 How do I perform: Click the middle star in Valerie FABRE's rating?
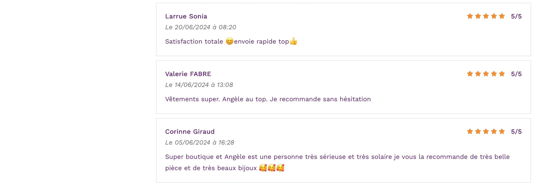(486, 74)
